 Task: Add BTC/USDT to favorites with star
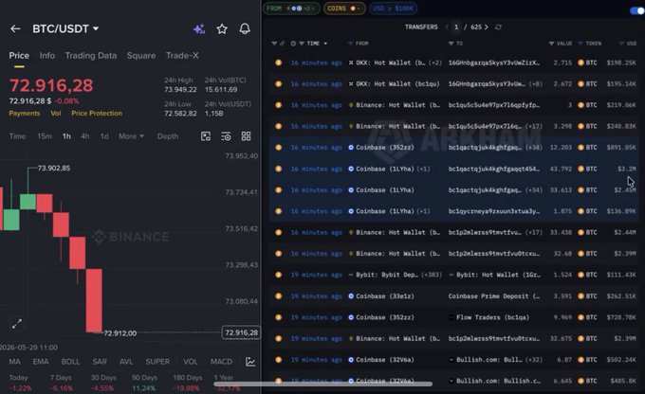point(222,28)
